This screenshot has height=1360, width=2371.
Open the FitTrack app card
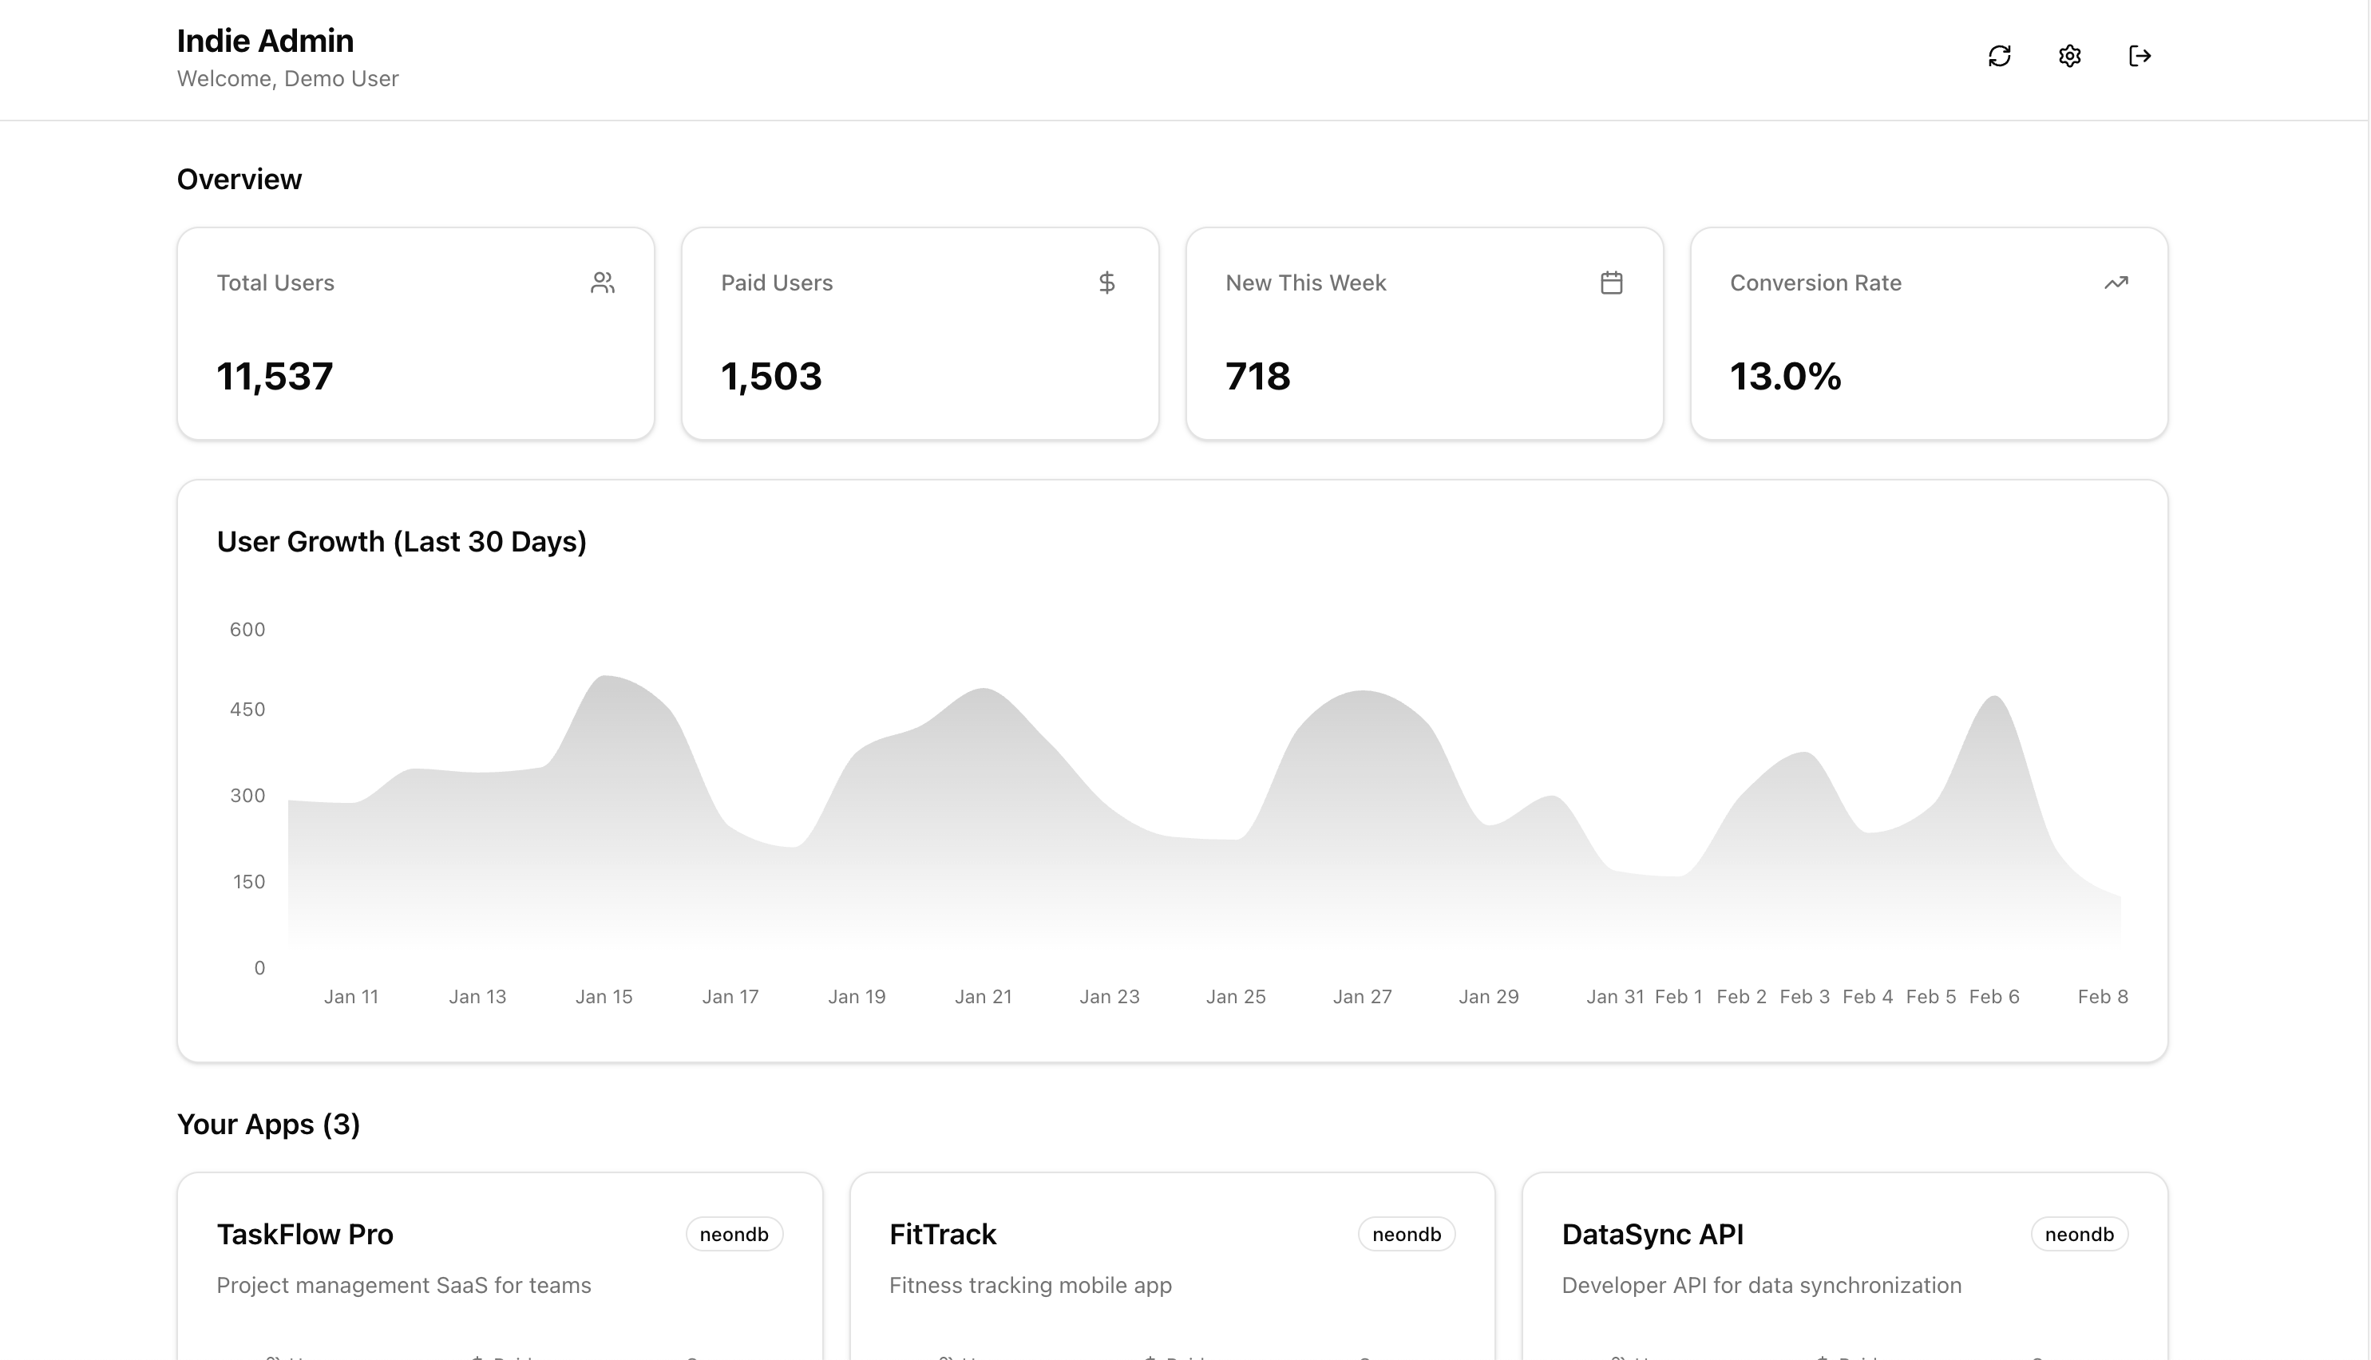[942, 1234]
